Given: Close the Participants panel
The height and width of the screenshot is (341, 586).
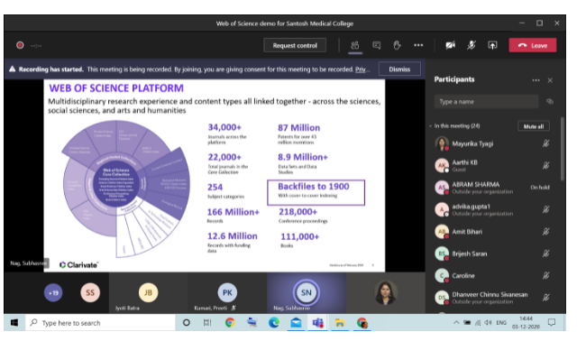Looking at the screenshot, I should [x=550, y=80].
